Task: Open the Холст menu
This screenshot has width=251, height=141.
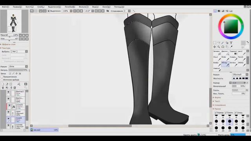Action: pyautogui.click(x=29, y=7)
